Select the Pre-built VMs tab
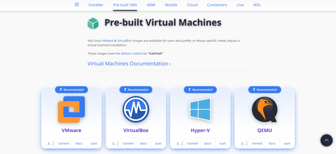Screen dimensions: 336x154 click(125, 5)
